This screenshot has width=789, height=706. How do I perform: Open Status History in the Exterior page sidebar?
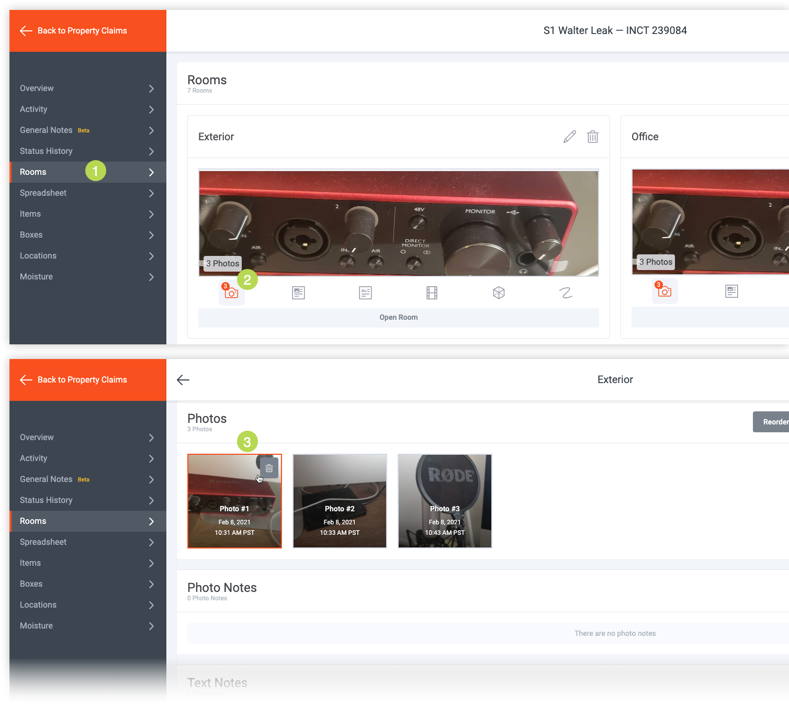(46, 500)
